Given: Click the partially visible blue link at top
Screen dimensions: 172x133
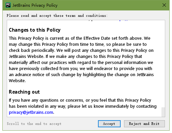Looking at the screenshot, I should pos(123,21).
